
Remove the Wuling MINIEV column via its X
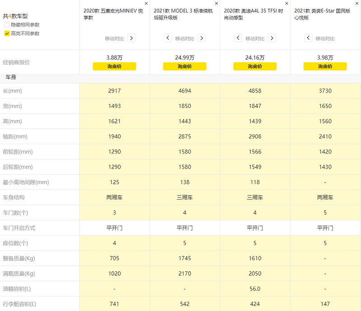pos(146,3)
